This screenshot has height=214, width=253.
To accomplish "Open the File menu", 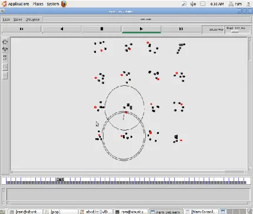I will [6, 19].
